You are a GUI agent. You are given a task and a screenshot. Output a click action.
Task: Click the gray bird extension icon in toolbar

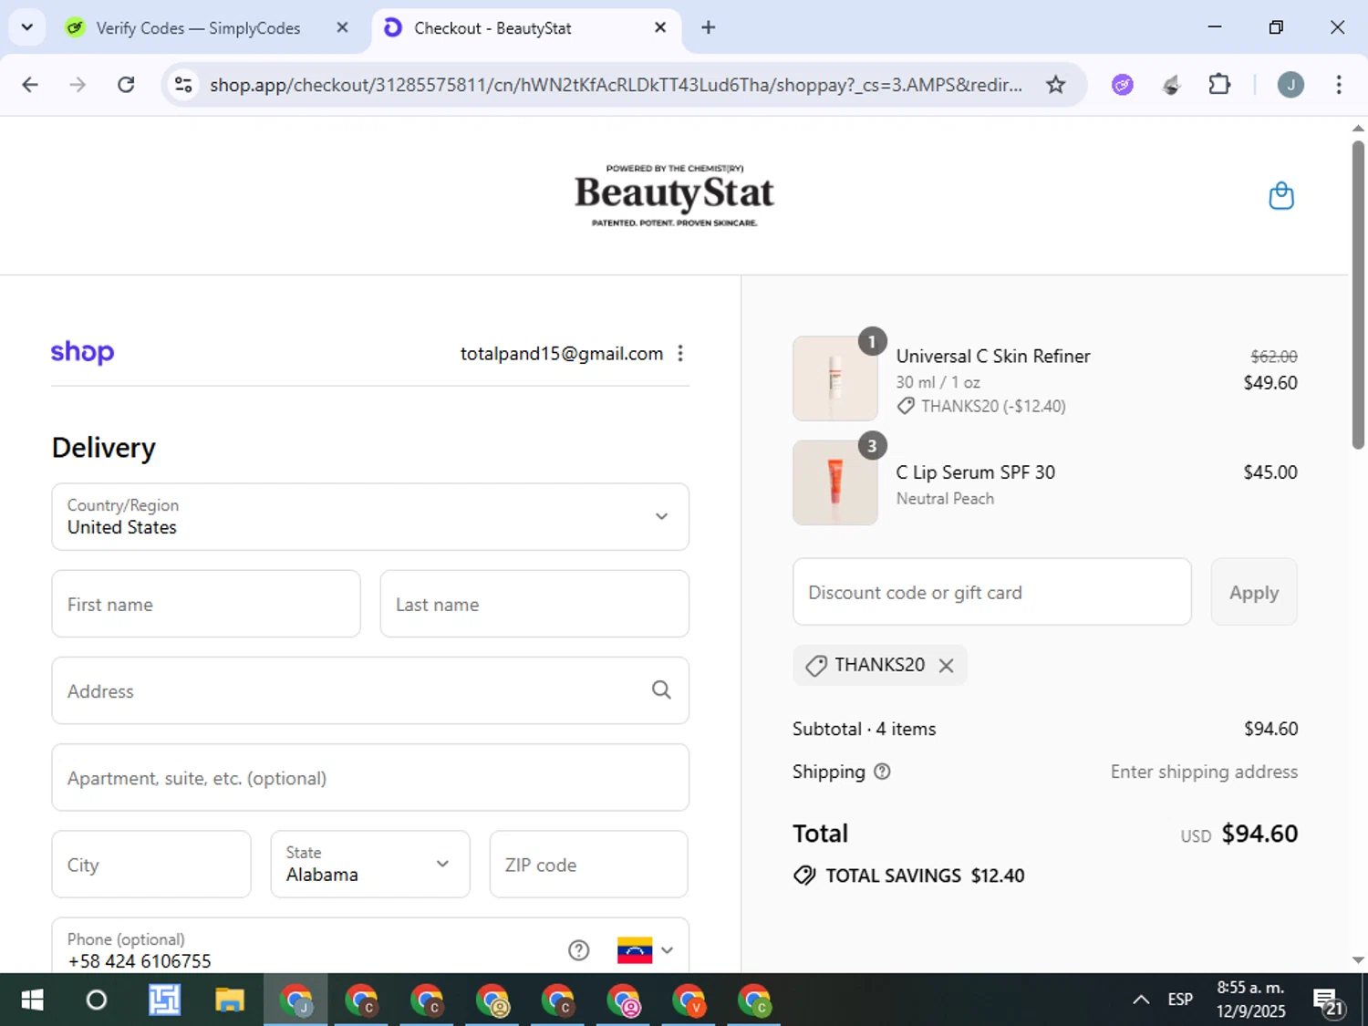tap(1172, 85)
